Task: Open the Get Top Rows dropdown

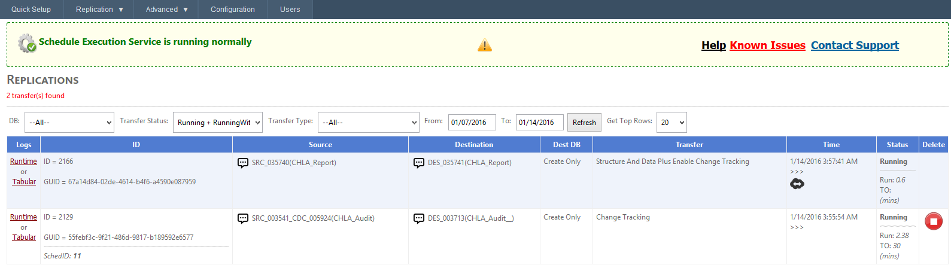Action: point(671,122)
